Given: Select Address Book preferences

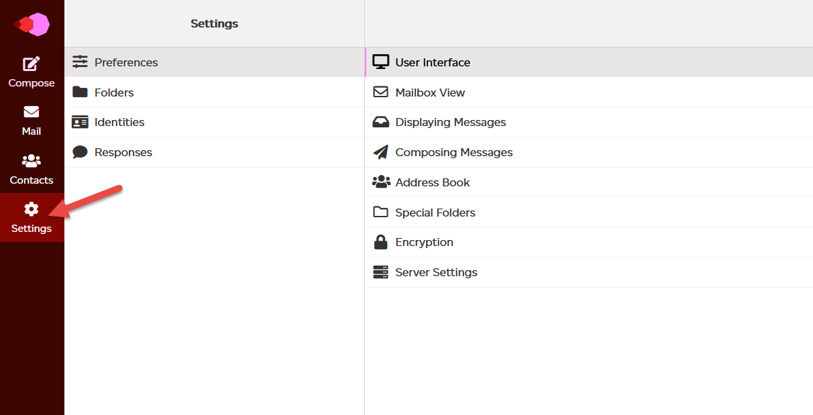Looking at the screenshot, I should tap(432, 182).
